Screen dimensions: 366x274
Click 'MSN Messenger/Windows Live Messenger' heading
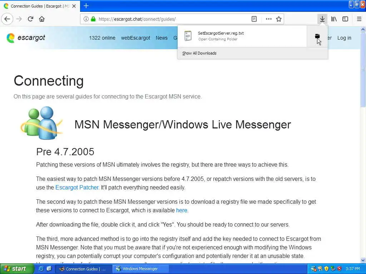tap(183, 125)
